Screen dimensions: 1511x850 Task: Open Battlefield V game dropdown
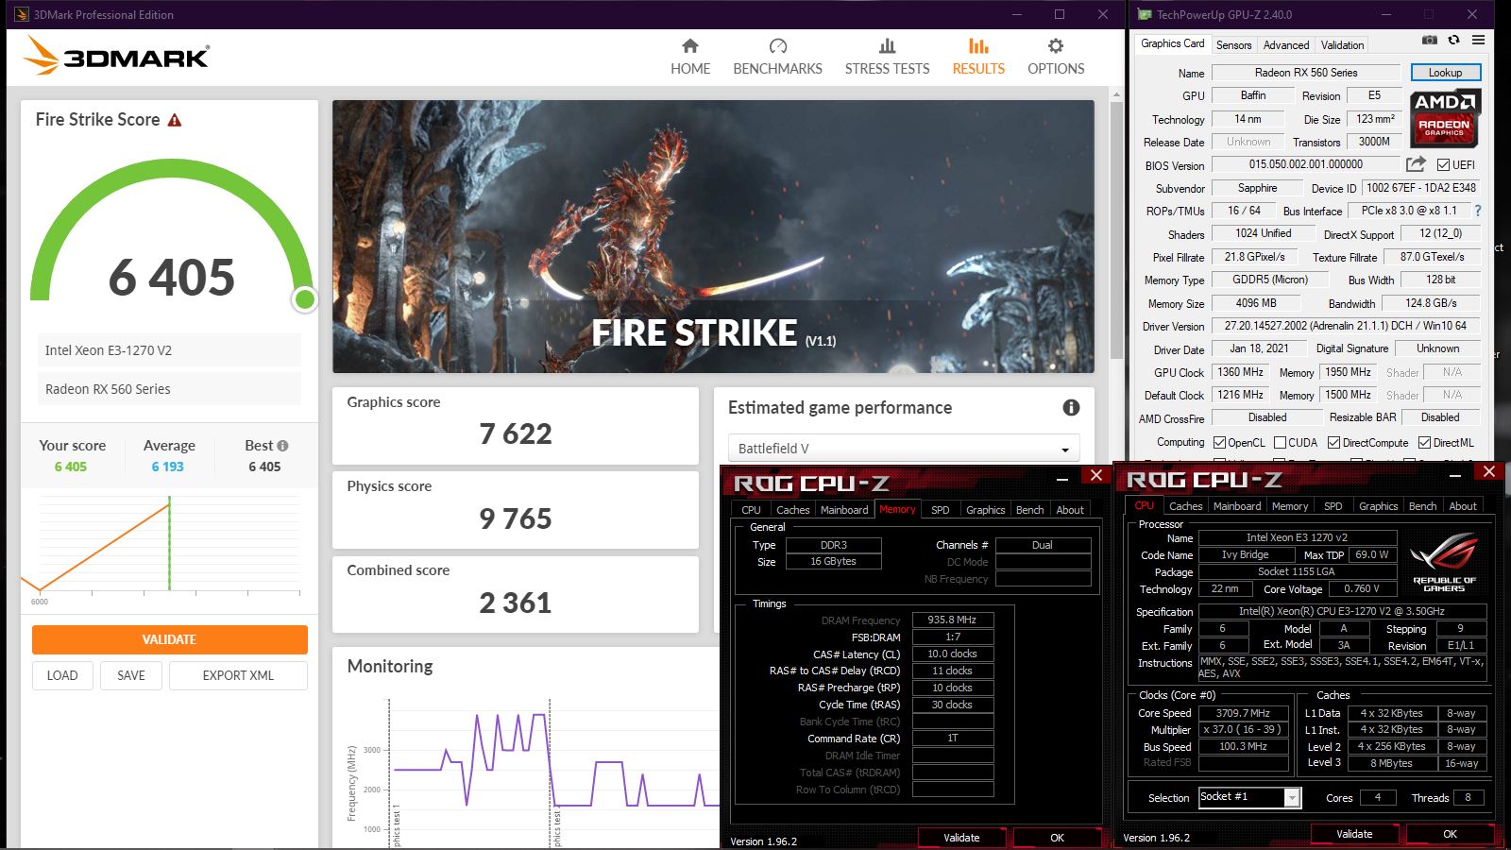[x=903, y=449]
